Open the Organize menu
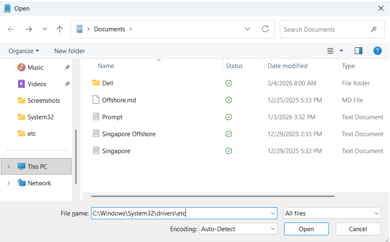This screenshot has height=242, width=390. point(23,51)
